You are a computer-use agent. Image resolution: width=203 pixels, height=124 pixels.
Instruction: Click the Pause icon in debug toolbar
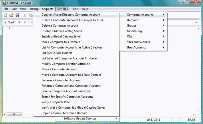pos(25,22)
